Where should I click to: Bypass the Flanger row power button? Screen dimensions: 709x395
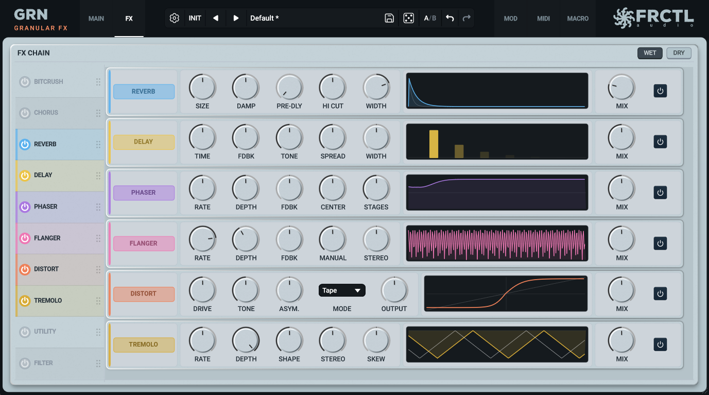point(660,243)
